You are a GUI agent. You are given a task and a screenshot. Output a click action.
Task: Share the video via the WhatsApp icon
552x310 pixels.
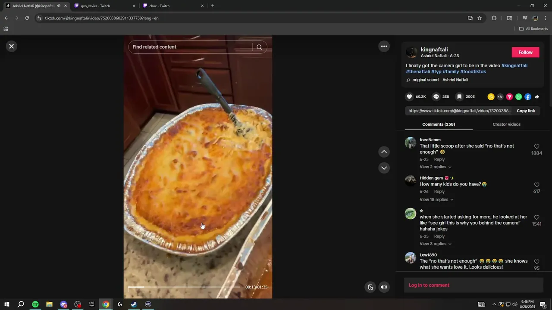point(518,97)
